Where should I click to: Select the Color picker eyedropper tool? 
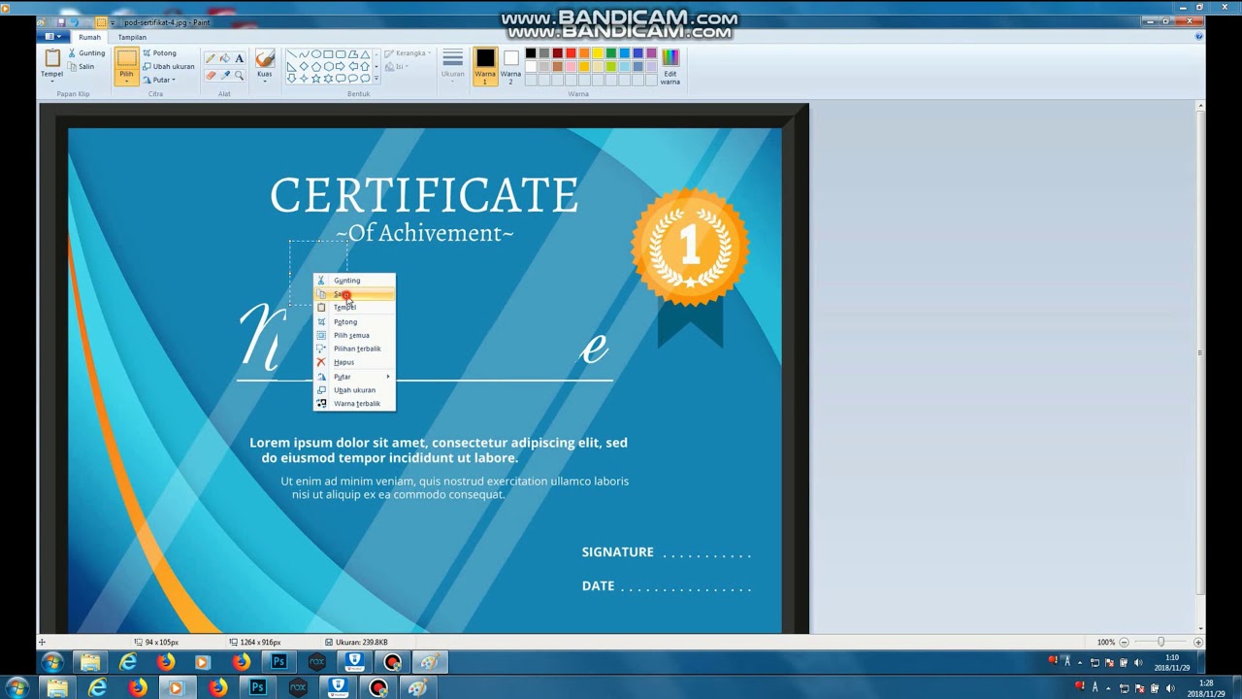[225, 75]
